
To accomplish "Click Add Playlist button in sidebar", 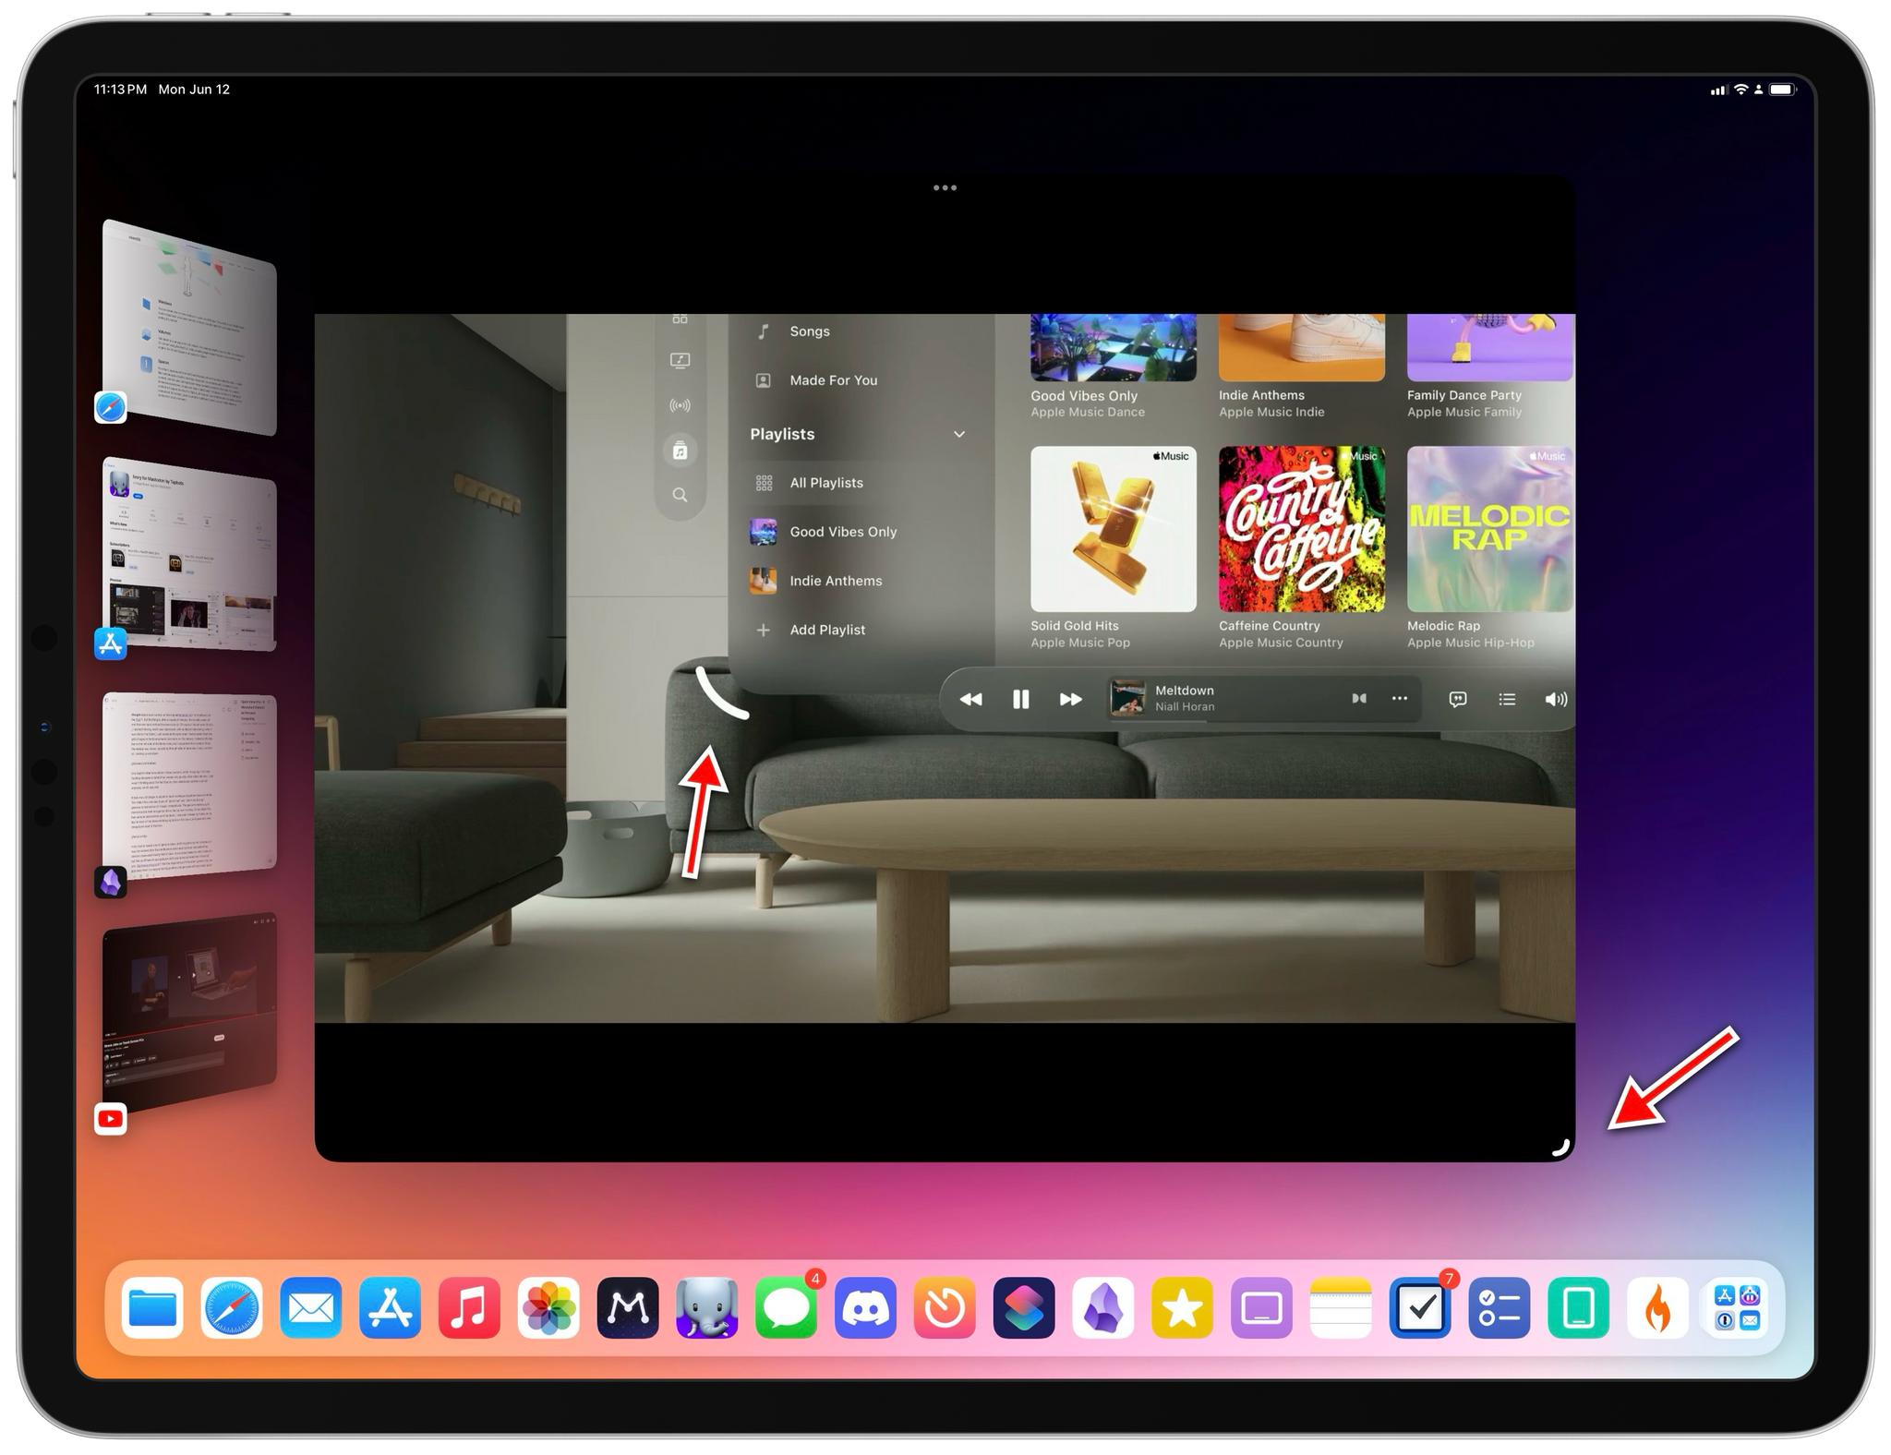I will point(825,630).
